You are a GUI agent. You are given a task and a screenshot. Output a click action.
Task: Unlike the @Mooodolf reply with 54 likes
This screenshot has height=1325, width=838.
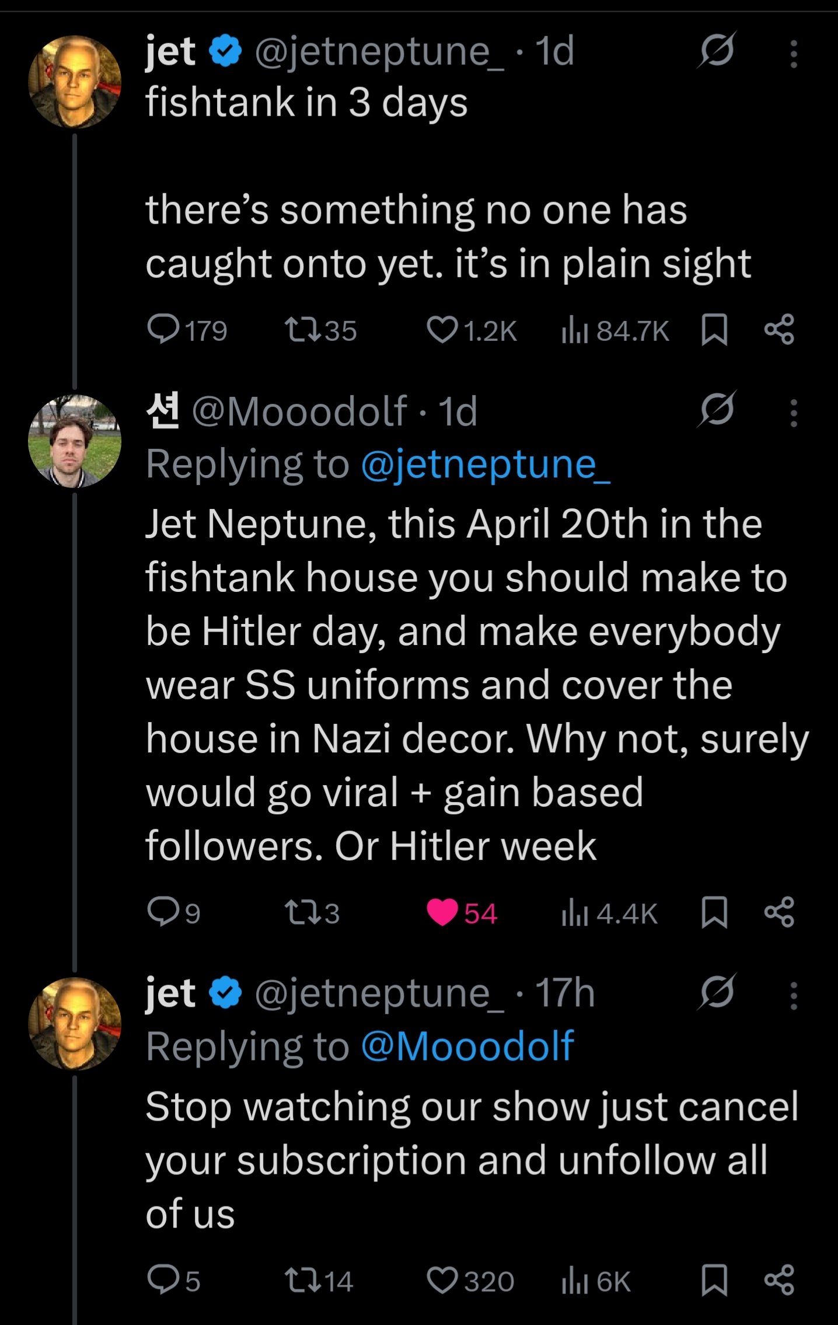click(x=442, y=912)
